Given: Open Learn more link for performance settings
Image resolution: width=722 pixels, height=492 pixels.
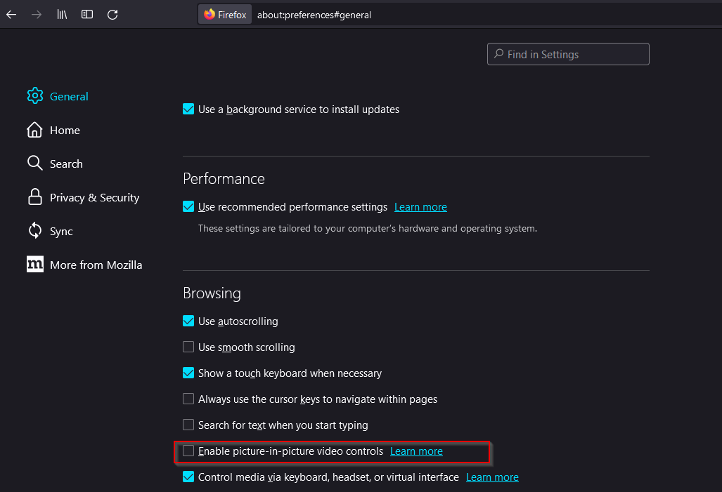Looking at the screenshot, I should [x=420, y=207].
